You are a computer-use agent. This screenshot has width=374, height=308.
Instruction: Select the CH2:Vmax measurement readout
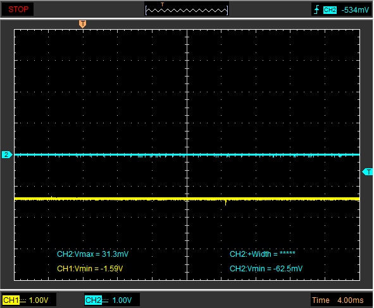93,254
